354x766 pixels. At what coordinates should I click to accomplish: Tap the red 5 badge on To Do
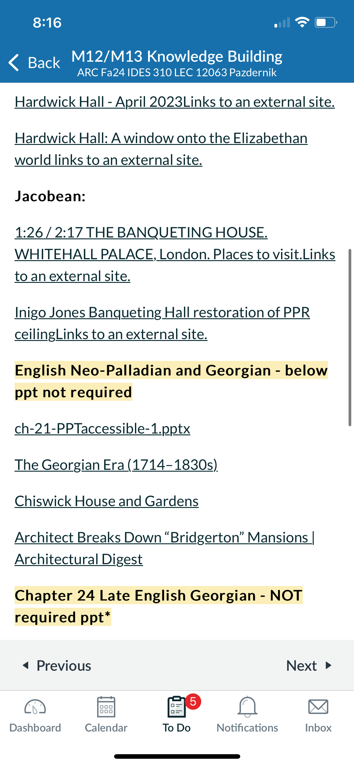[x=193, y=702]
